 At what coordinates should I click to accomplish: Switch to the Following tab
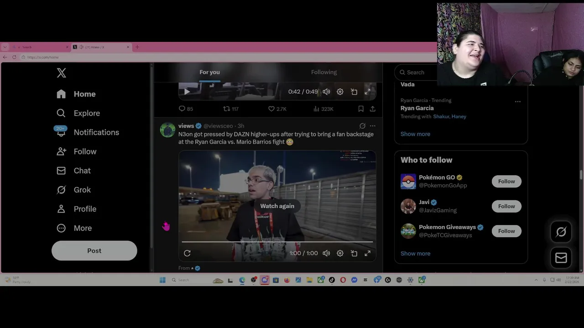point(324,72)
